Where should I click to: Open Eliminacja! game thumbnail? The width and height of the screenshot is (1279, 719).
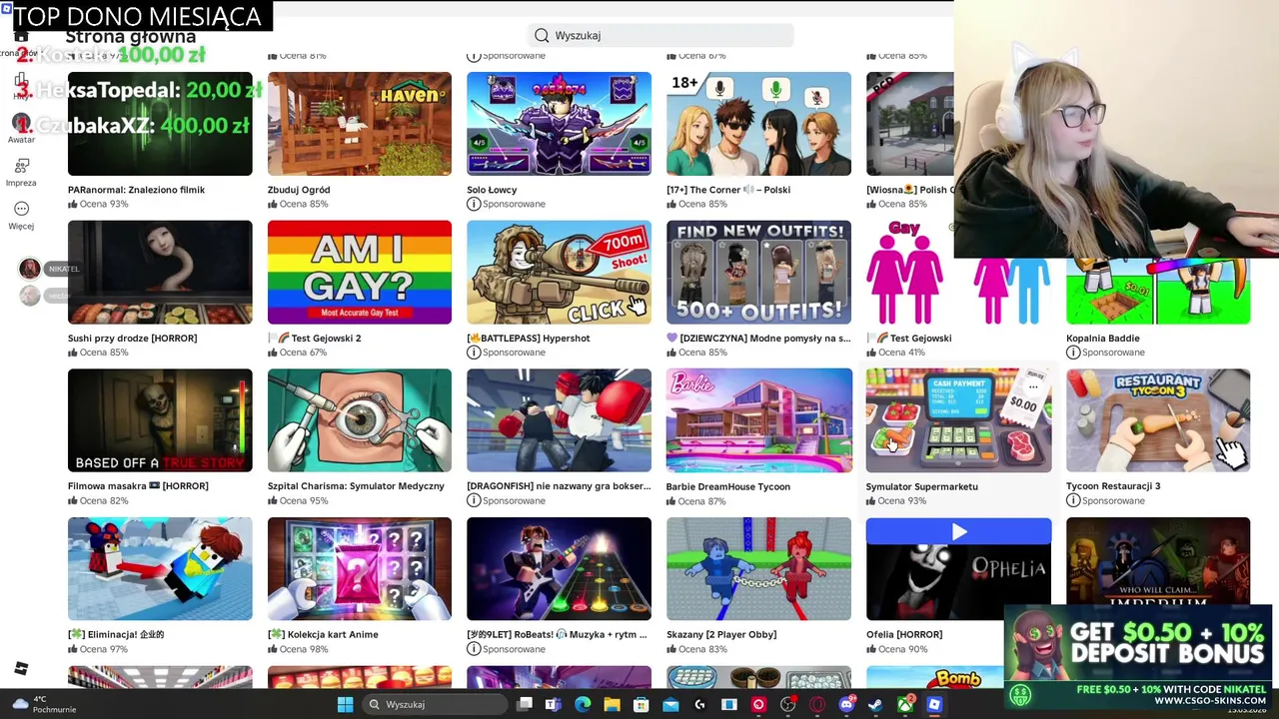point(160,569)
